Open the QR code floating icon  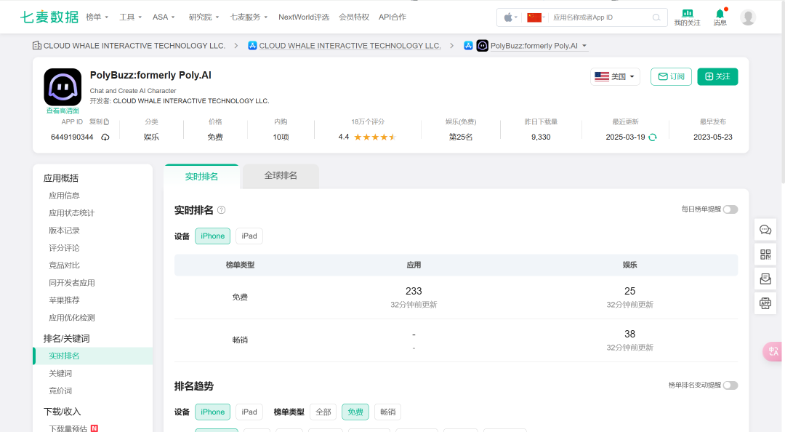tap(765, 255)
